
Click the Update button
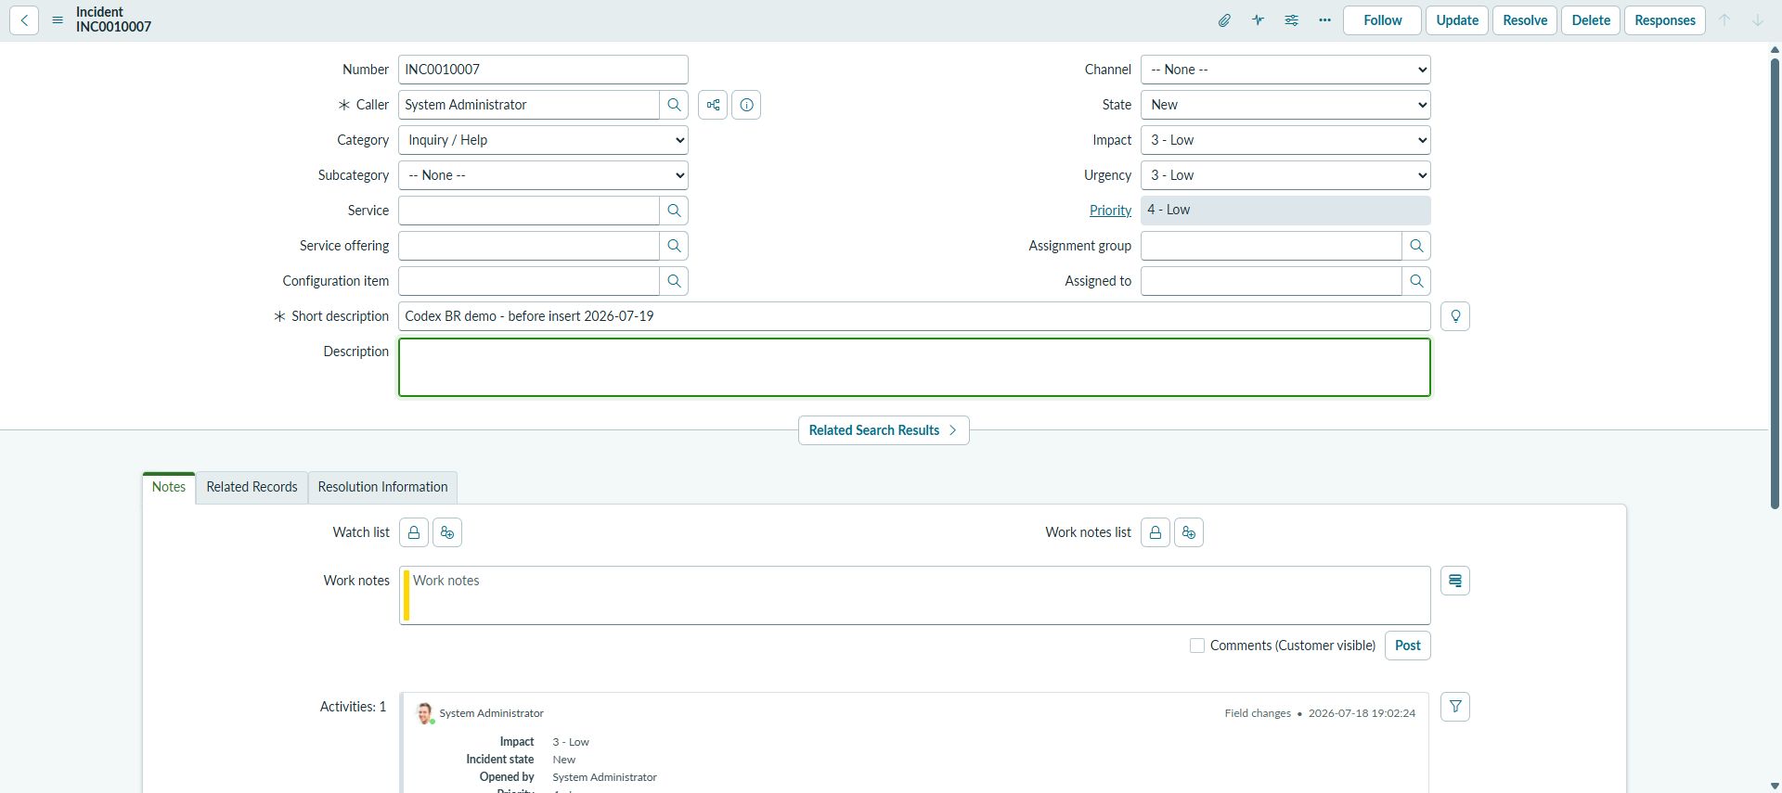click(1457, 20)
